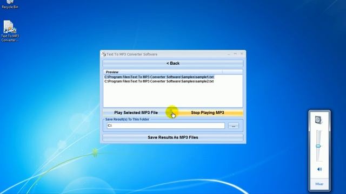Maximize the Text To MP3 Converter window
Image resolution: width=346 pixels, height=194 pixels.
(235, 54)
